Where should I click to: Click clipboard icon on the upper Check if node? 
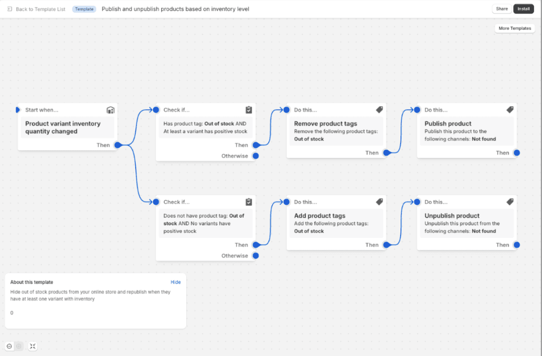tap(249, 110)
